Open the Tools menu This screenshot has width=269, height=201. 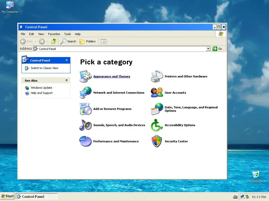[68, 34]
